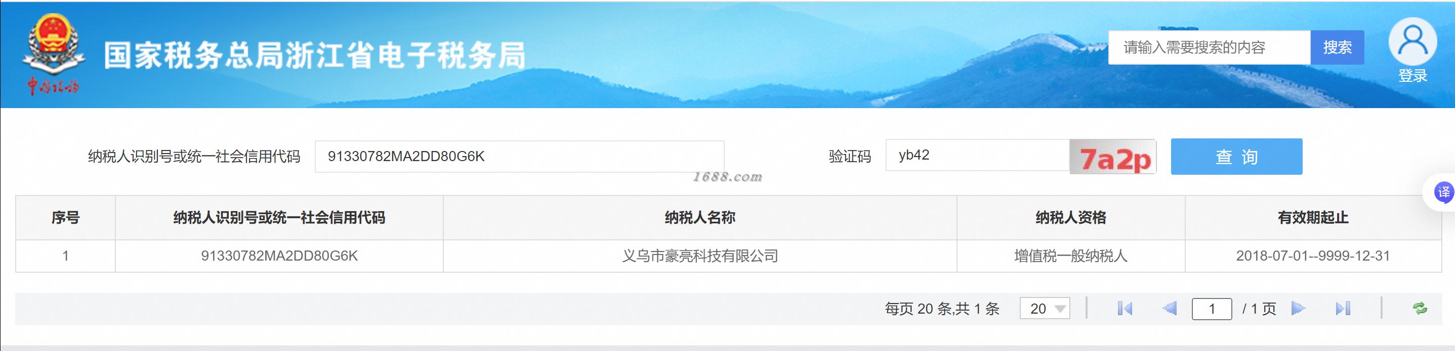1455x351 pixels.
Task: Select the result row 义乌市豪亮科技有限公司
Action: point(728,256)
